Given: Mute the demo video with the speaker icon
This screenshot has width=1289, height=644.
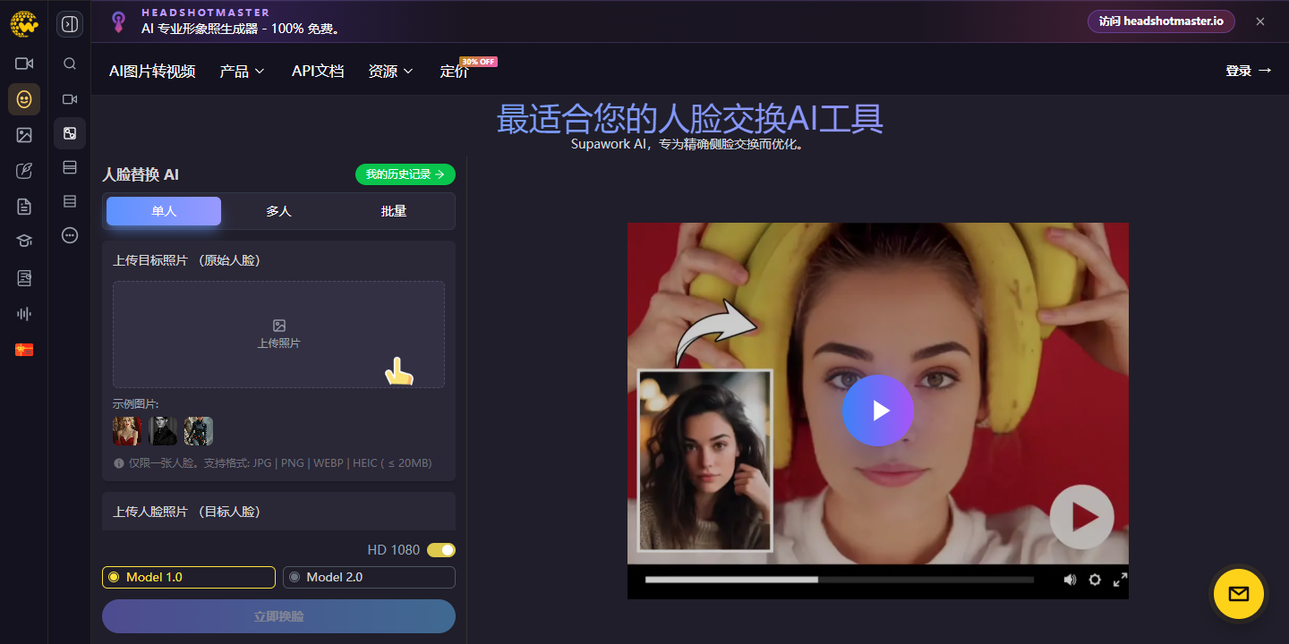Looking at the screenshot, I should tap(1070, 580).
